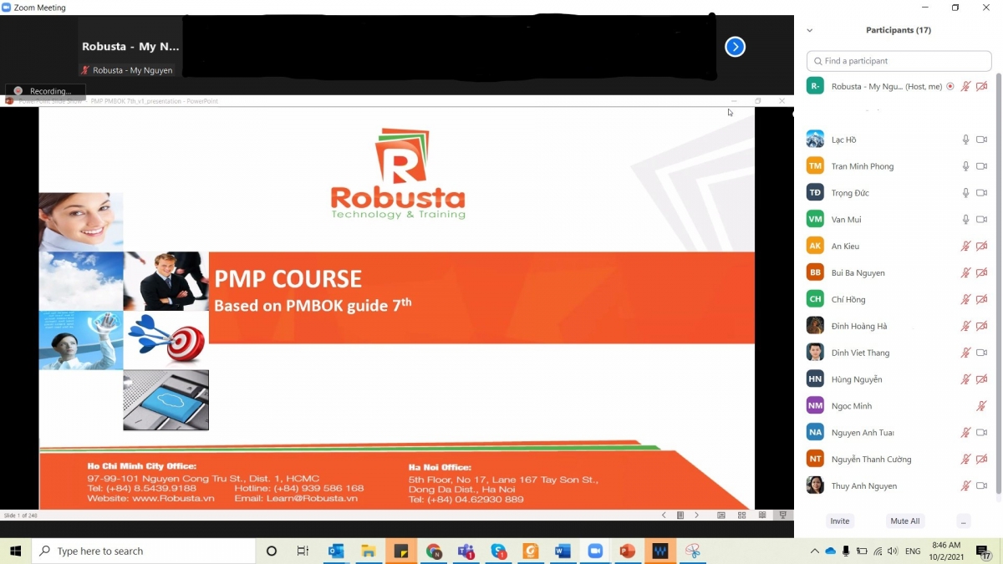Click Chí Hồng's muted microphone icon
This screenshot has height=564, width=1003.
(x=965, y=299)
